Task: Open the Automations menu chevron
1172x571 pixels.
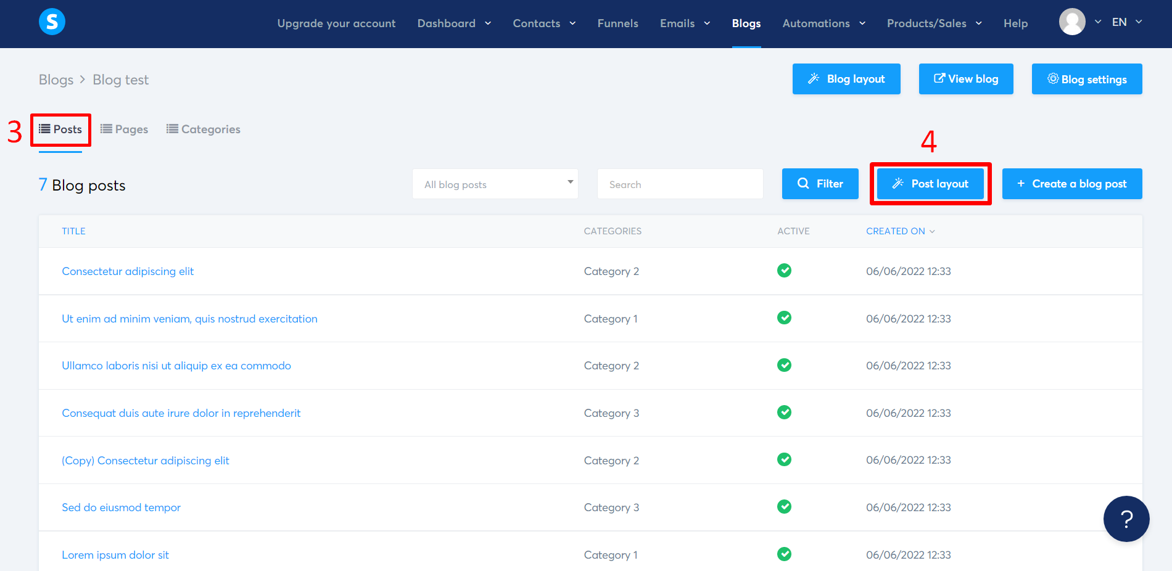Action: (862, 23)
